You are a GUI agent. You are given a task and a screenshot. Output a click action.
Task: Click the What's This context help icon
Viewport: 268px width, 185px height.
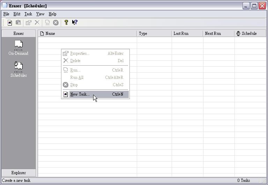pyautogui.click(x=75, y=23)
